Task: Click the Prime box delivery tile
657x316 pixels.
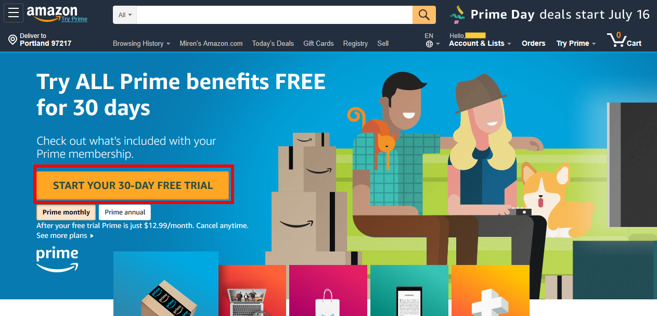Action: click(x=165, y=283)
